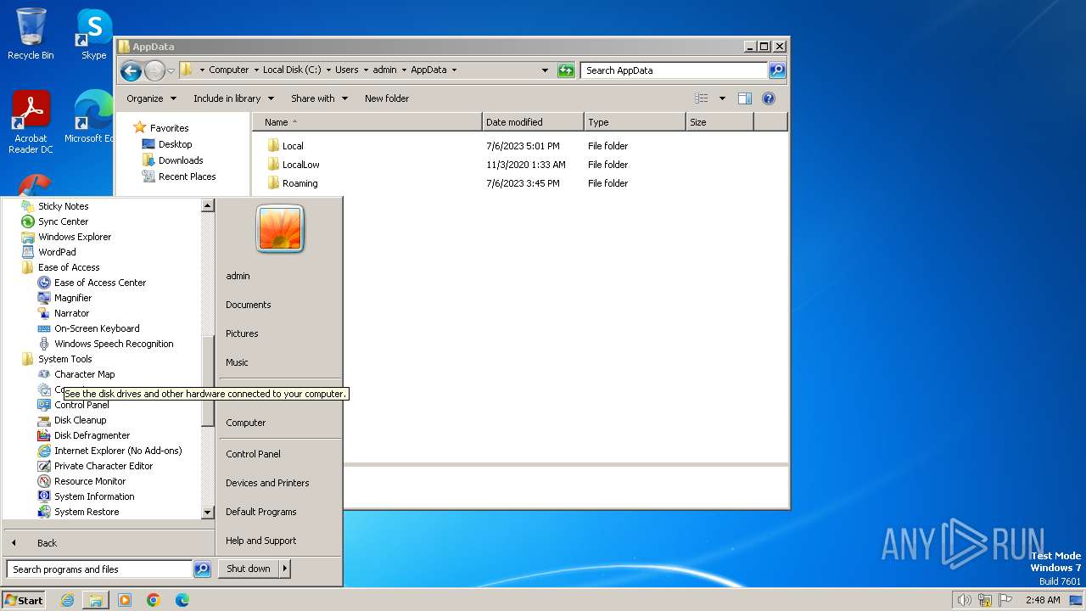Open the Organize menu
This screenshot has height=611, width=1086.
[152, 98]
